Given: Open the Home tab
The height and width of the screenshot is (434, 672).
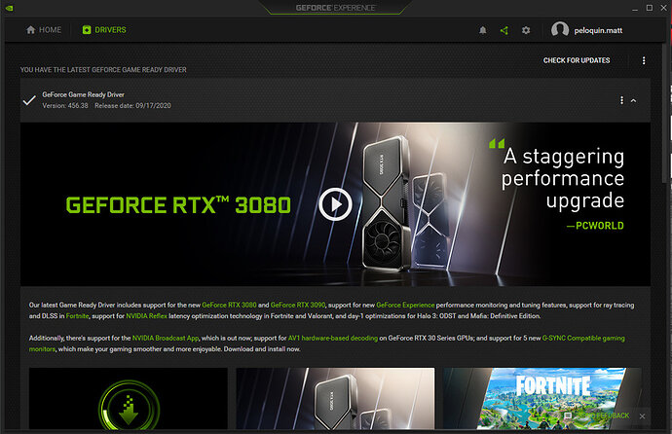Looking at the screenshot, I should tap(44, 30).
